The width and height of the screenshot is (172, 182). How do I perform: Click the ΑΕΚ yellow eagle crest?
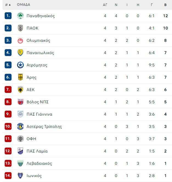(21, 90)
